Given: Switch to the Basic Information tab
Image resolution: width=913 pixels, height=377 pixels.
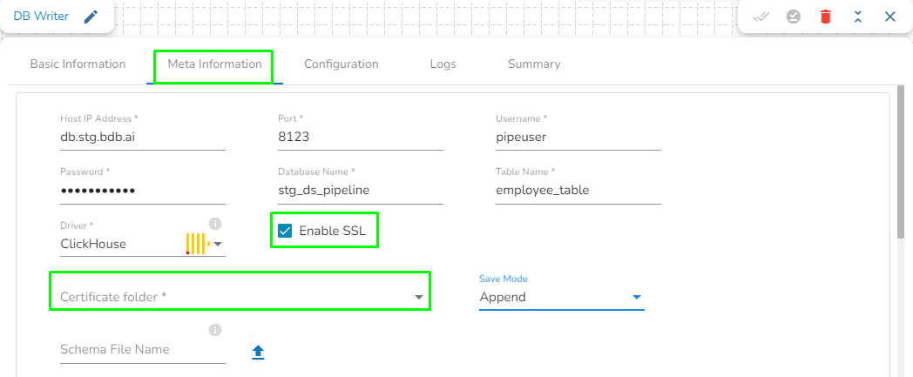Looking at the screenshot, I should pyautogui.click(x=78, y=64).
